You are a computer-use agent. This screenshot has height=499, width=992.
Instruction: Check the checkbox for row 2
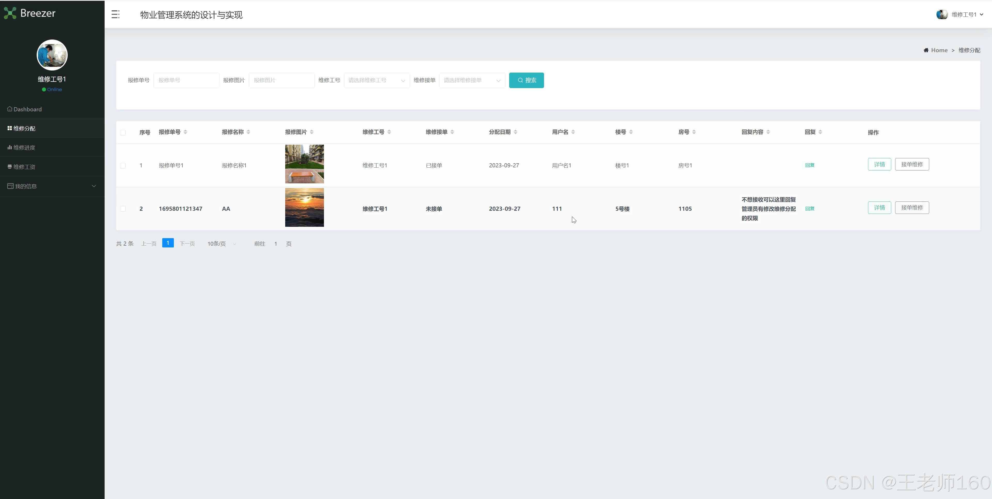click(x=123, y=209)
